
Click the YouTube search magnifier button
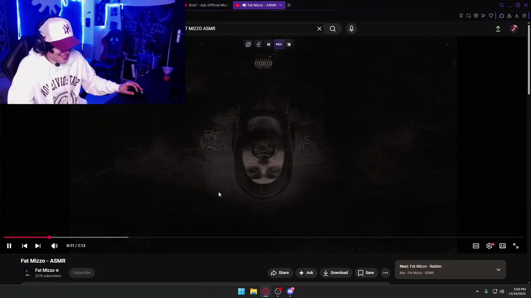point(333,29)
